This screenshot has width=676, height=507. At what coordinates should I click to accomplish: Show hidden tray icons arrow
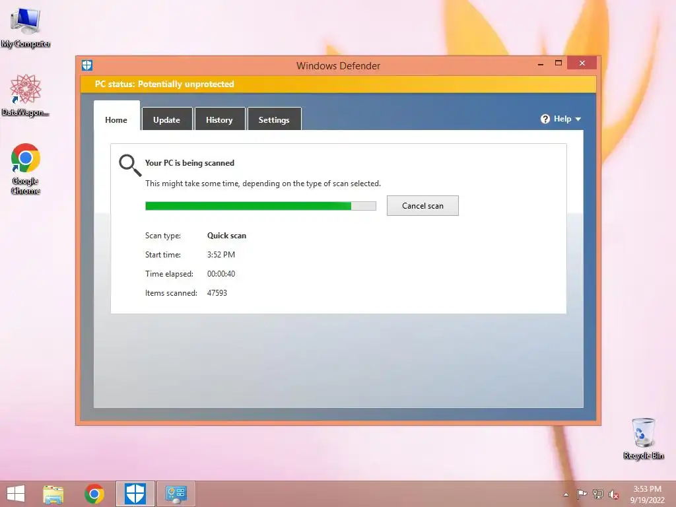point(566,494)
